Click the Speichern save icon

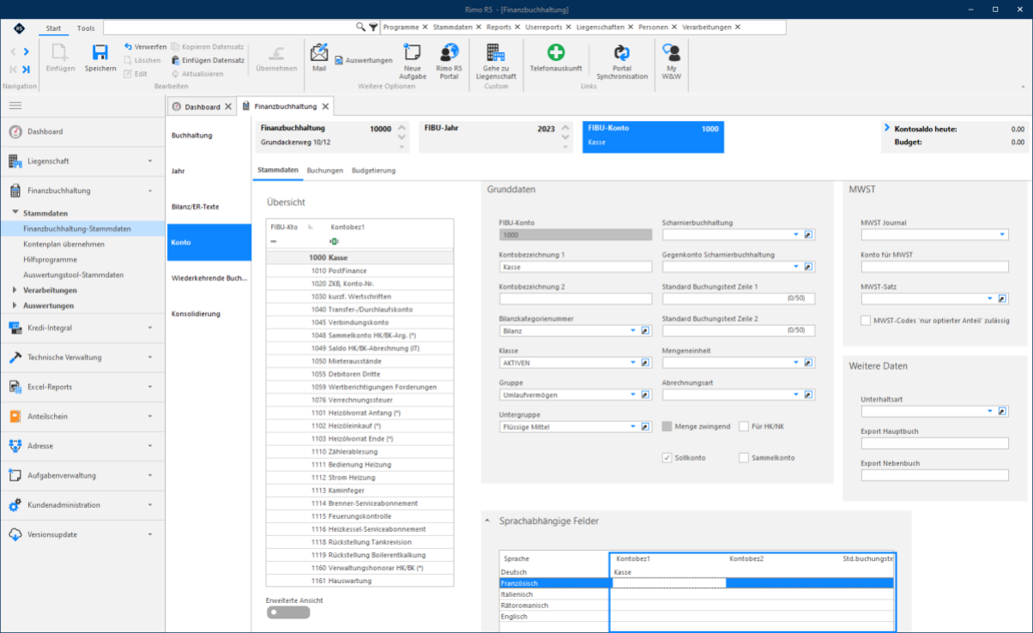pyautogui.click(x=100, y=52)
